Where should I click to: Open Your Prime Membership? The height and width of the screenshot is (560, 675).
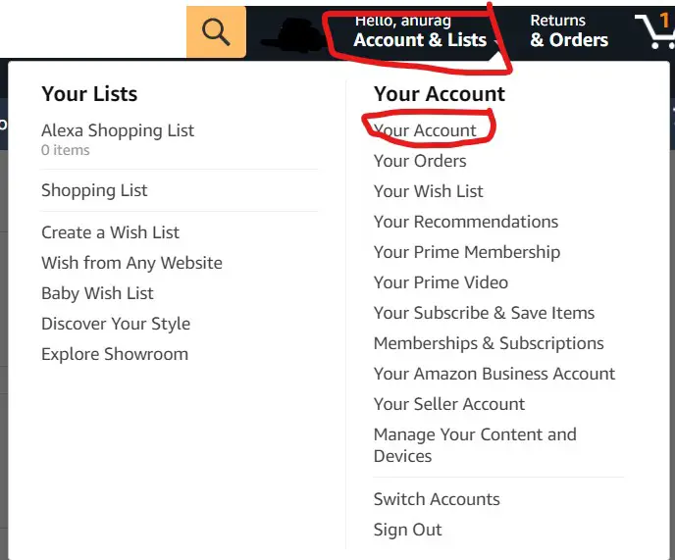click(x=467, y=252)
